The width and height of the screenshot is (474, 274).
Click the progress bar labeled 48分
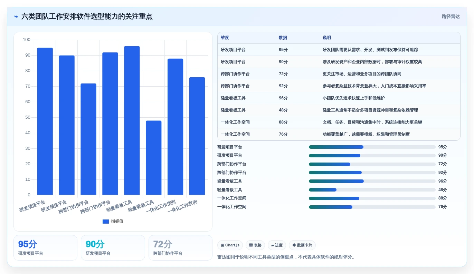pyautogui.click(x=372, y=190)
